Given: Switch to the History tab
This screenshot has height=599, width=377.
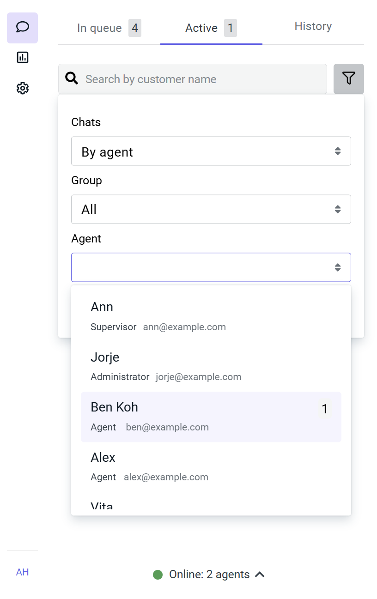Looking at the screenshot, I should [313, 26].
